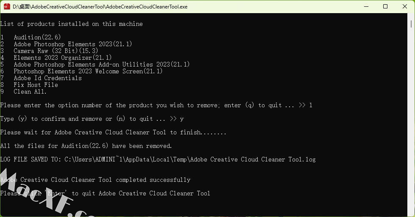Click the Audition(22.6) list entry

click(x=37, y=37)
